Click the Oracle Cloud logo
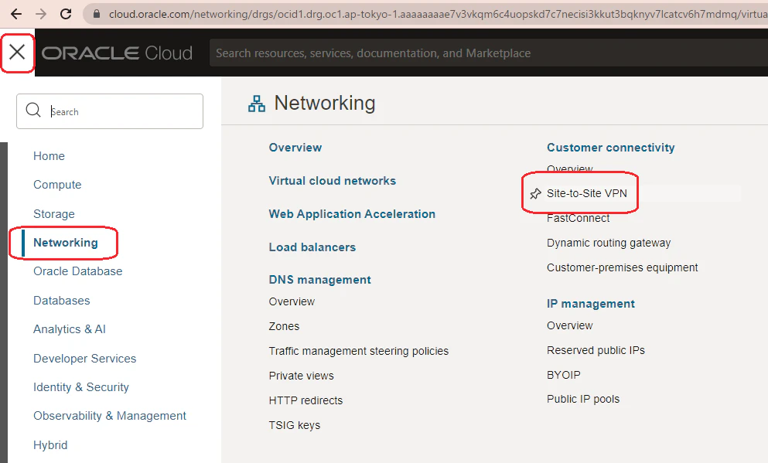The height and width of the screenshot is (463, 768). click(117, 53)
